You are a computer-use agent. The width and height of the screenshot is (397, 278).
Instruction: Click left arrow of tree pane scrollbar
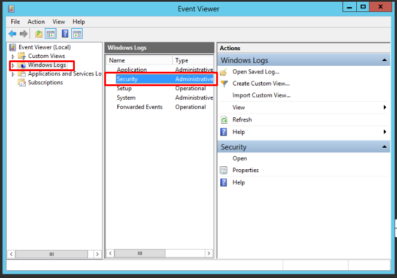(11, 254)
